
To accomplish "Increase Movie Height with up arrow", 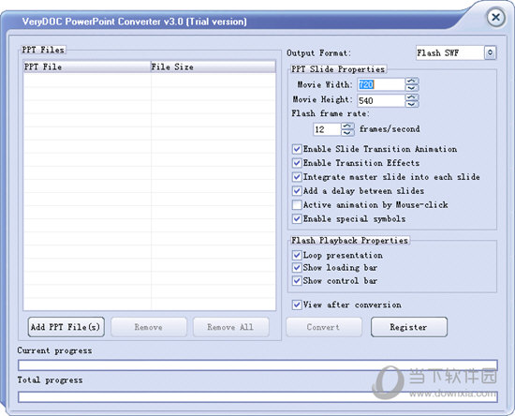I will click(412, 97).
